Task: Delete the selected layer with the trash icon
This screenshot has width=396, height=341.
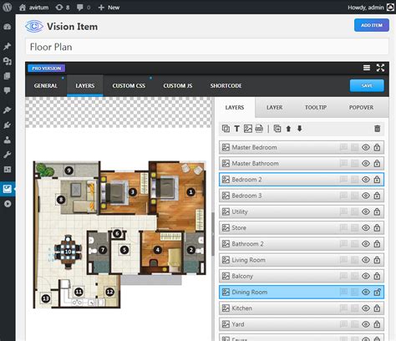Action: (378, 129)
